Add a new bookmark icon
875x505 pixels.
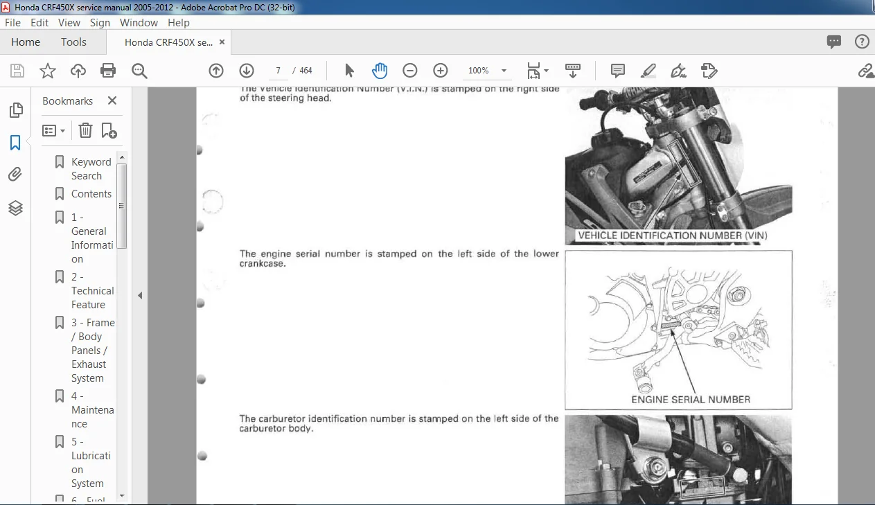coord(109,130)
